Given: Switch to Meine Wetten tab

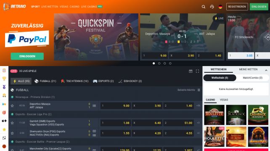Looking at the screenshot, I should click(x=248, y=69).
